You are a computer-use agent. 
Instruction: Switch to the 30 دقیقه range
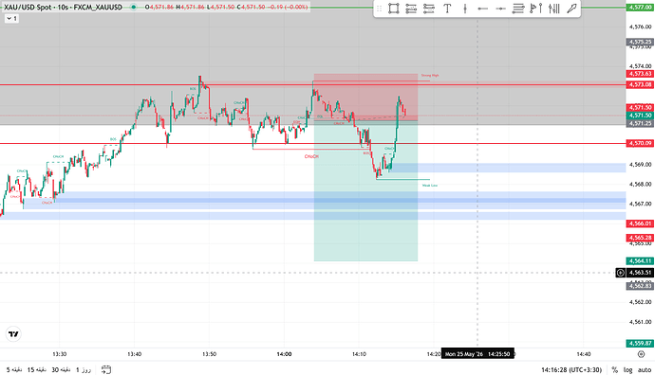click(x=61, y=369)
